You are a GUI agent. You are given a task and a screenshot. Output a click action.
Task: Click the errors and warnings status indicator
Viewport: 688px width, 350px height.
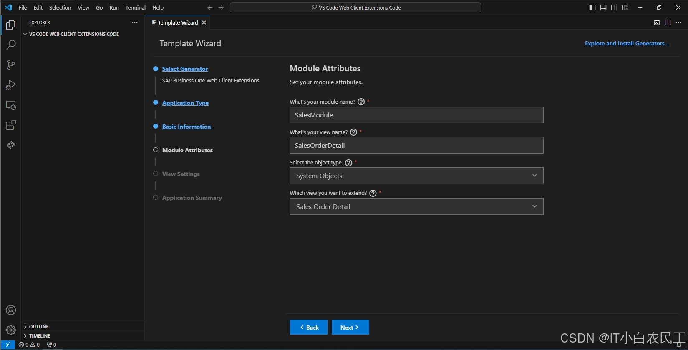(x=29, y=345)
